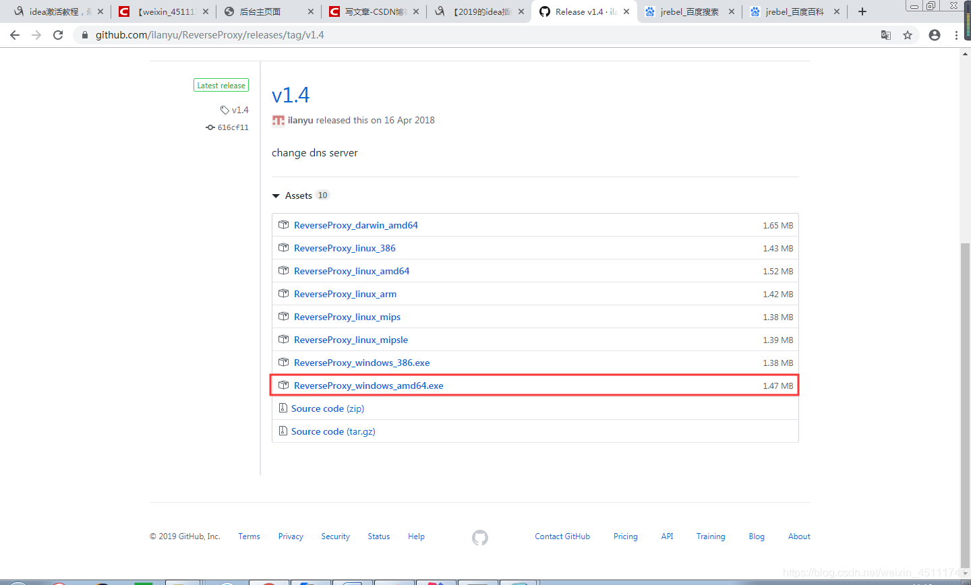Click package icon beside ReverseProxy_darwin_amd64
971x585 pixels.
pos(284,225)
